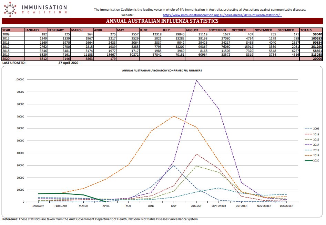This screenshot has width=326, height=225.
Task: Click the LAST UPDATED label
Action: point(14,63)
